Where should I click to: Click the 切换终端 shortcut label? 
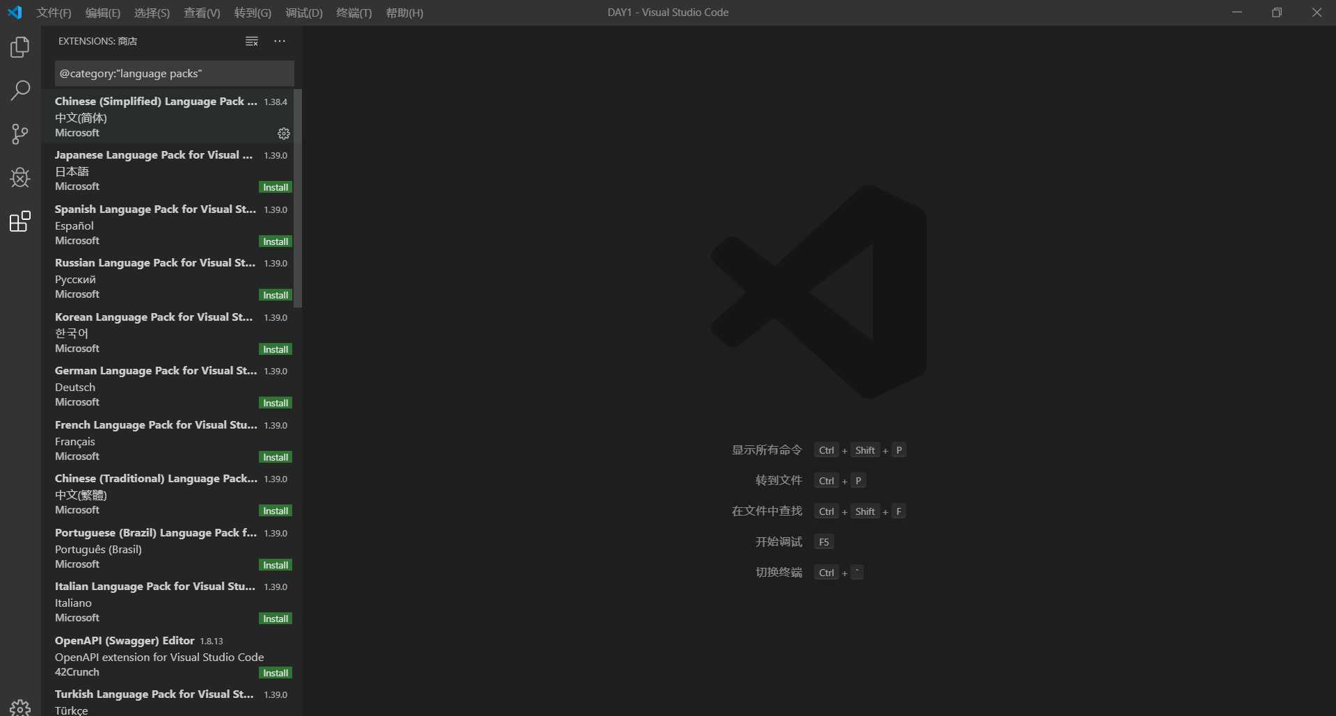pos(779,572)
